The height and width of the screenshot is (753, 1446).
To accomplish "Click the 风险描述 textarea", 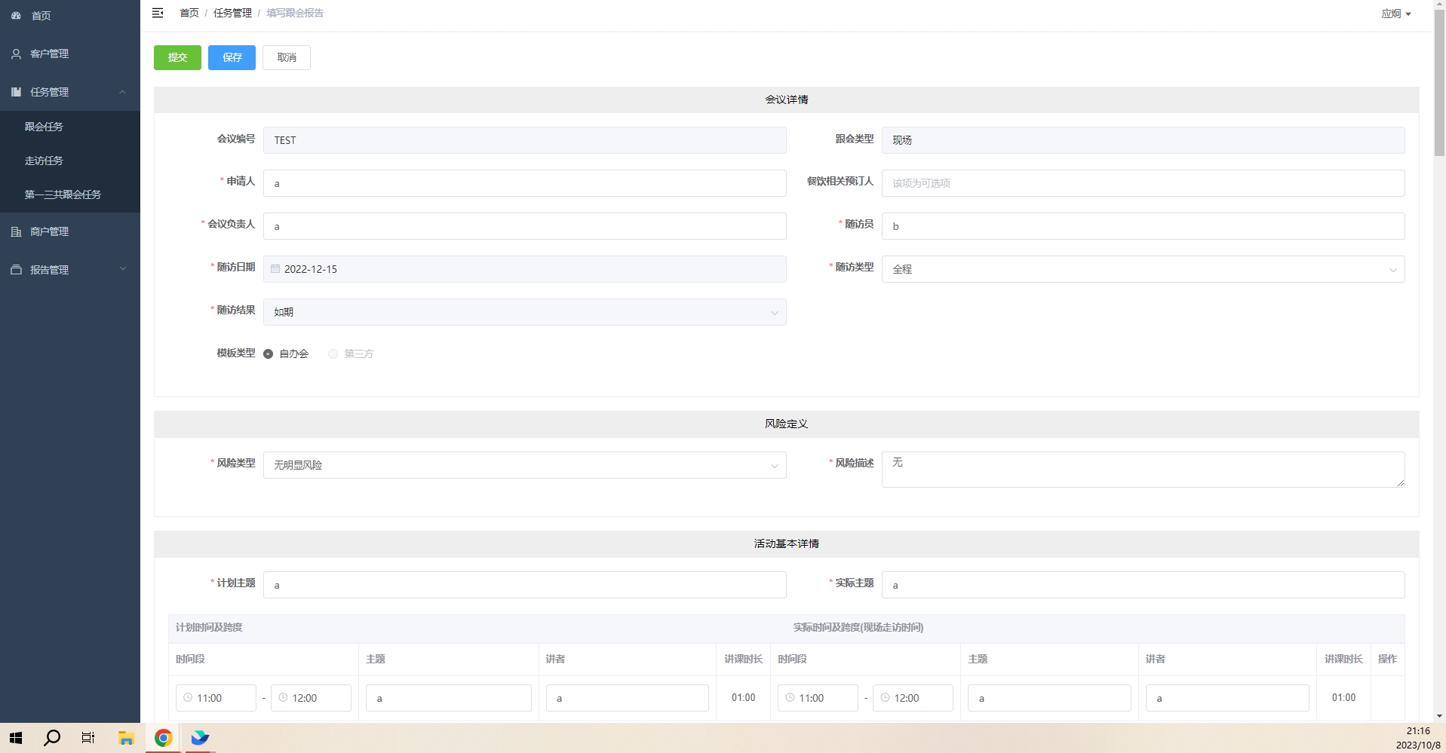I will 1143,470.
